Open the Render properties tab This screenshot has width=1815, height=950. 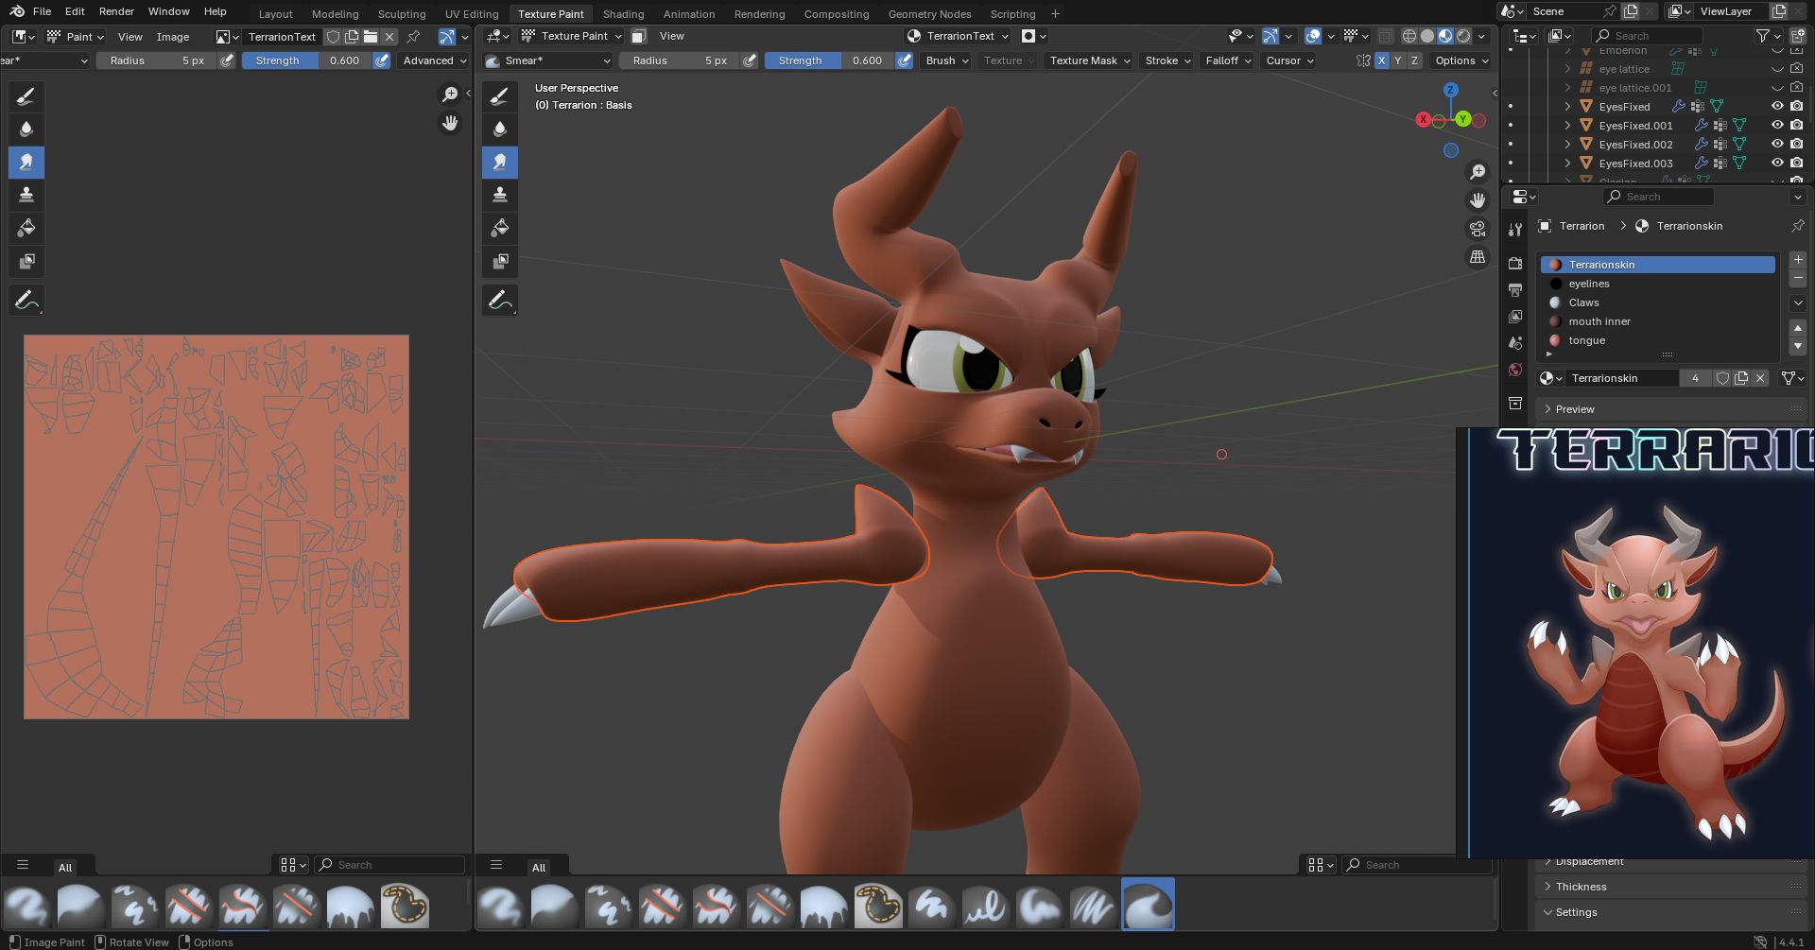tap(1515, 264)
